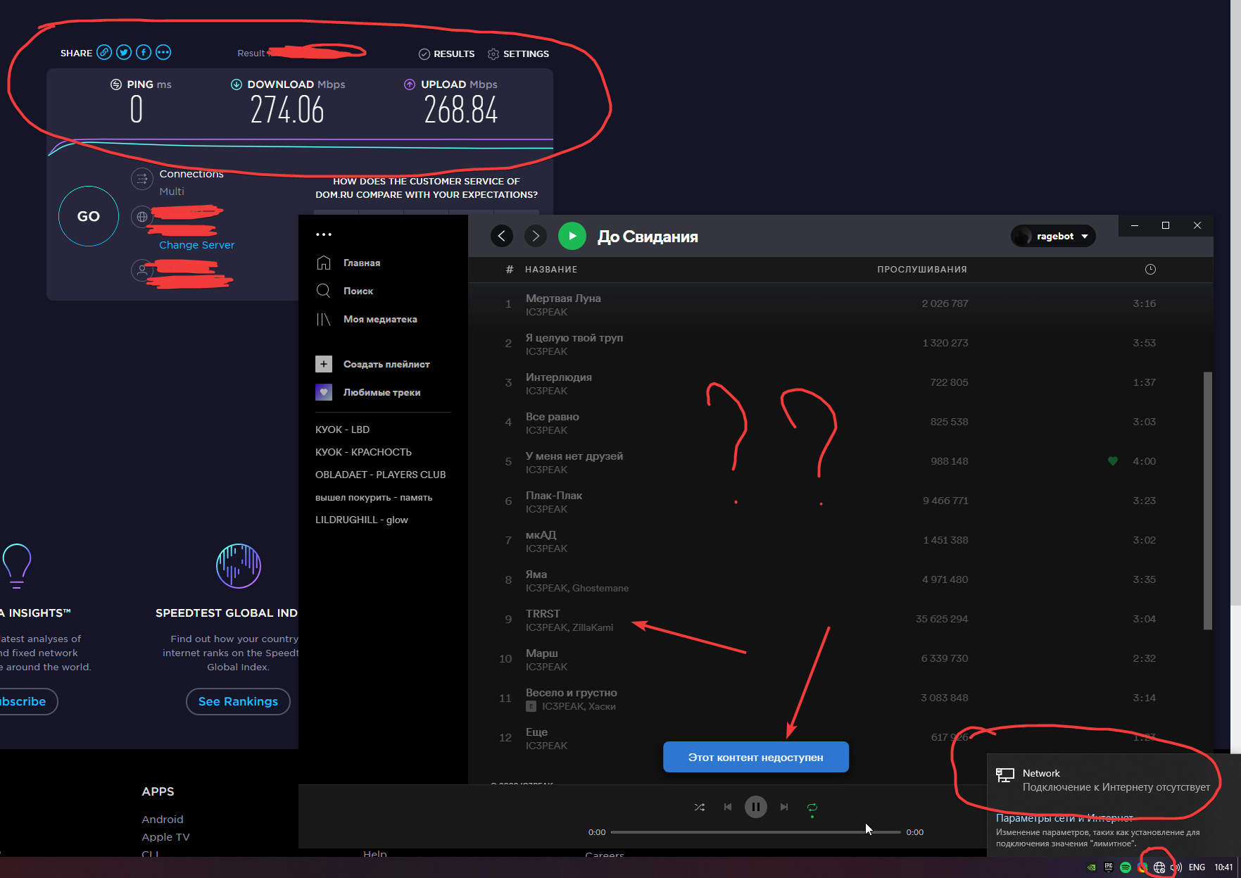The image size is (1241, 878).
Task: Select track Все равно
Action: pyautogui.click(x=840, y=422)
